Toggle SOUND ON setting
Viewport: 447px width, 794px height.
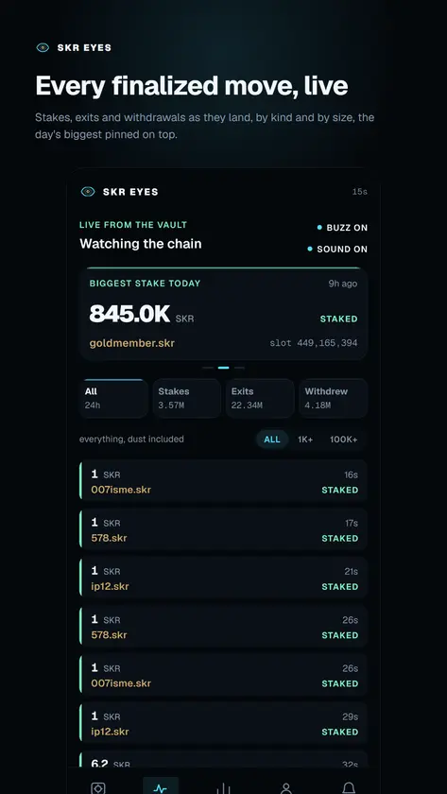click(x=337, y=250)
